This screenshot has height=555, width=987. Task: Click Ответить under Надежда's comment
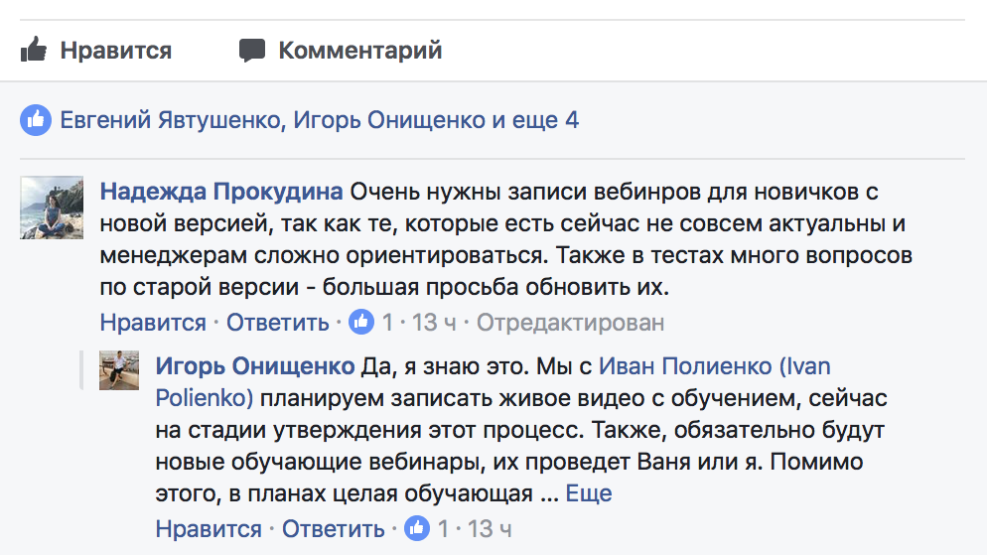[x=278, y=322]
